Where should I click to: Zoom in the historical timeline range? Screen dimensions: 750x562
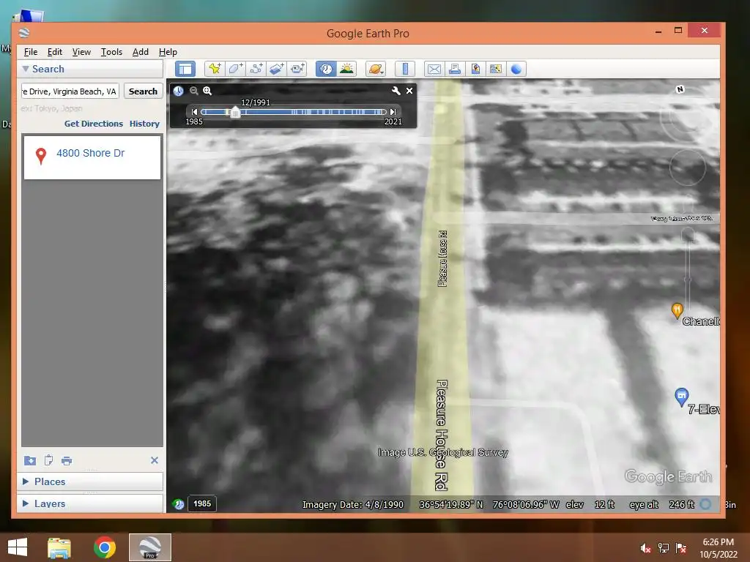[x=207, y=91]
